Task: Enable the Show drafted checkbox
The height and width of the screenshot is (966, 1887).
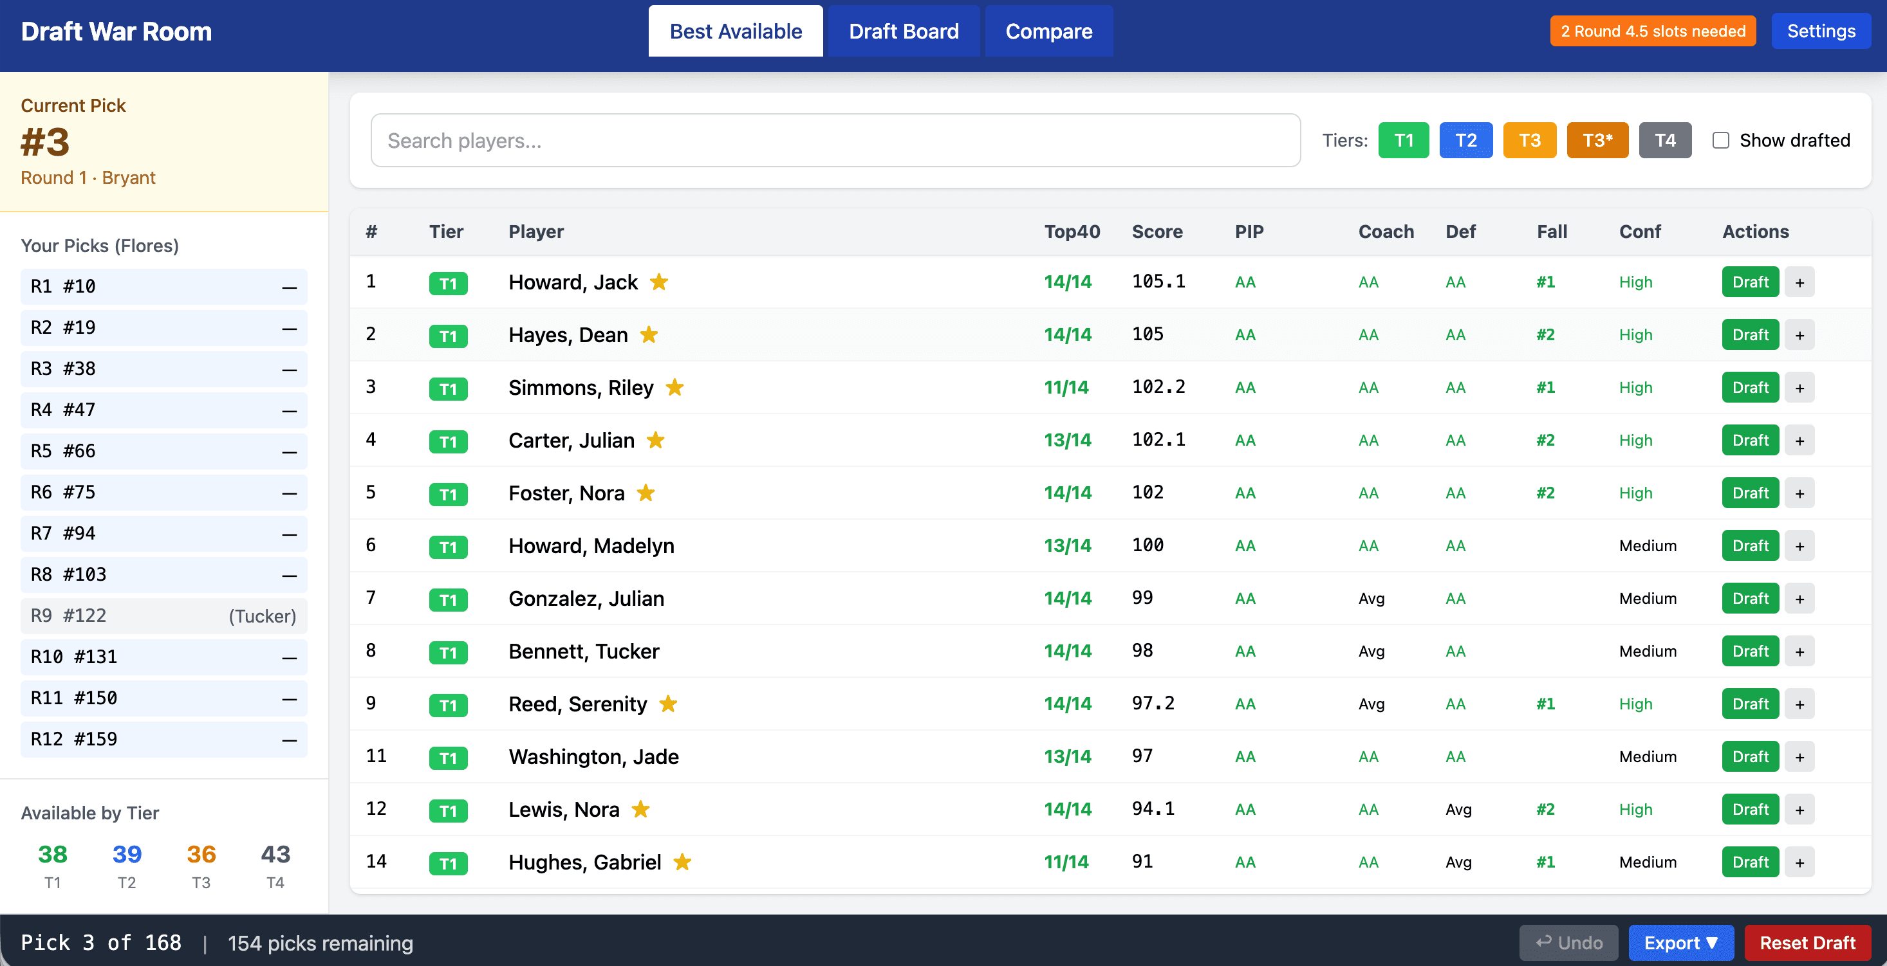Action: (1721, 140)
